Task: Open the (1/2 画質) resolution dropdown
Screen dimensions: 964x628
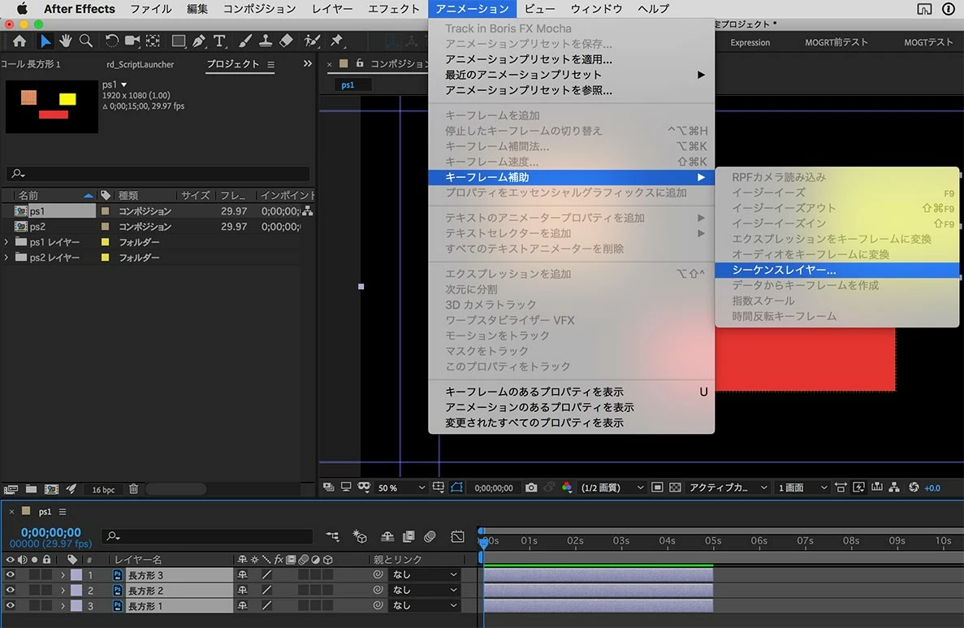Action: point(612,487)
